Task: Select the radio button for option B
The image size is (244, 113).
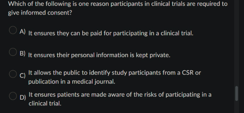Action: coord(13,52)
